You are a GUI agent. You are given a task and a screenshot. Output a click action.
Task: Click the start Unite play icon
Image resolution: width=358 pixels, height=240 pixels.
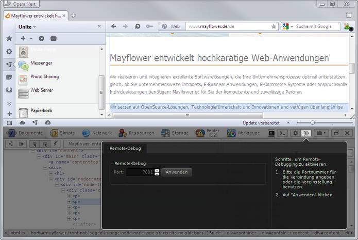point(41,38)
